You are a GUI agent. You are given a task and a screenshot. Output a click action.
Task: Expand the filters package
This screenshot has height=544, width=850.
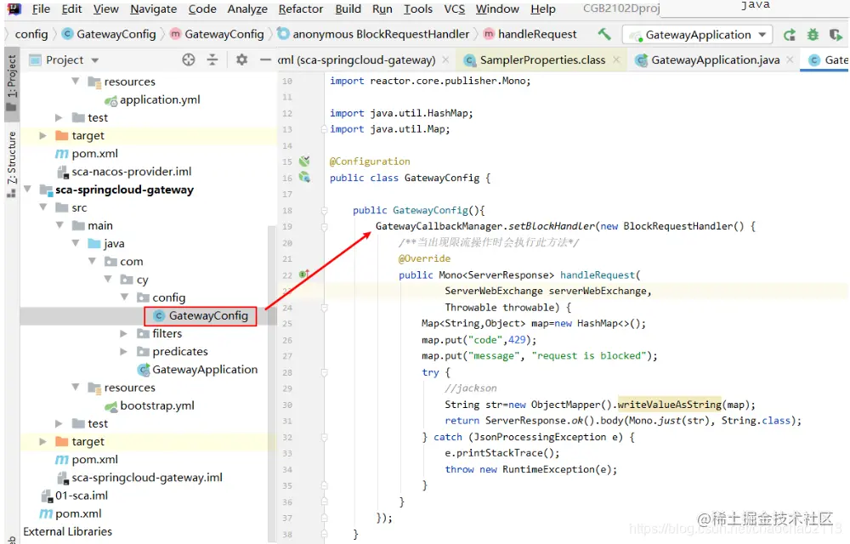click(x=123, y=333)
